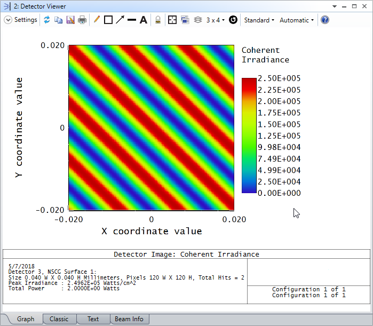Click the Y coordinate value axis label
The image size is (373, 326).
[x=19, y=128]
